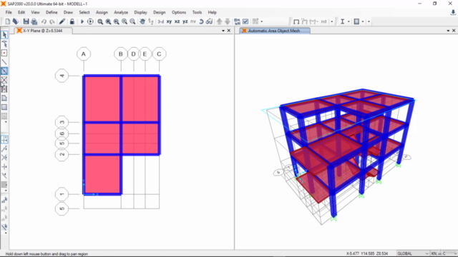Set view to xz plane
Viewport: 458px width, 257px height.
pyautogui.click(x=177, y=21)
